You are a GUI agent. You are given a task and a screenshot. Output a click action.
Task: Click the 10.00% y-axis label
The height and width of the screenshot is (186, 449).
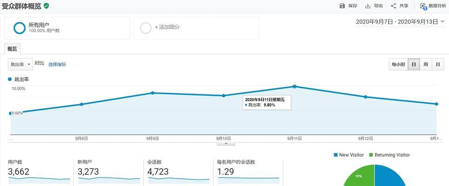pyautogui.click(x=18, y=88)
